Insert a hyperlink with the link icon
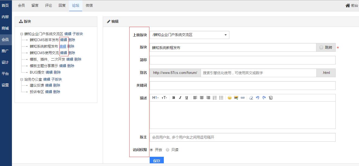The width and height of the screenshot is (359, 166). tap(243, 98)
